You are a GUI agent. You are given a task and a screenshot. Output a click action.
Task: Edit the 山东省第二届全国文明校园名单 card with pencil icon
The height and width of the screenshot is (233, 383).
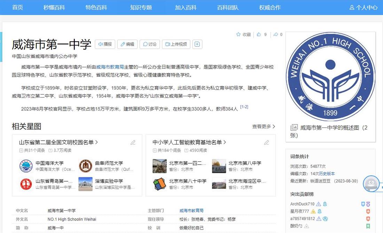point(133,142)
